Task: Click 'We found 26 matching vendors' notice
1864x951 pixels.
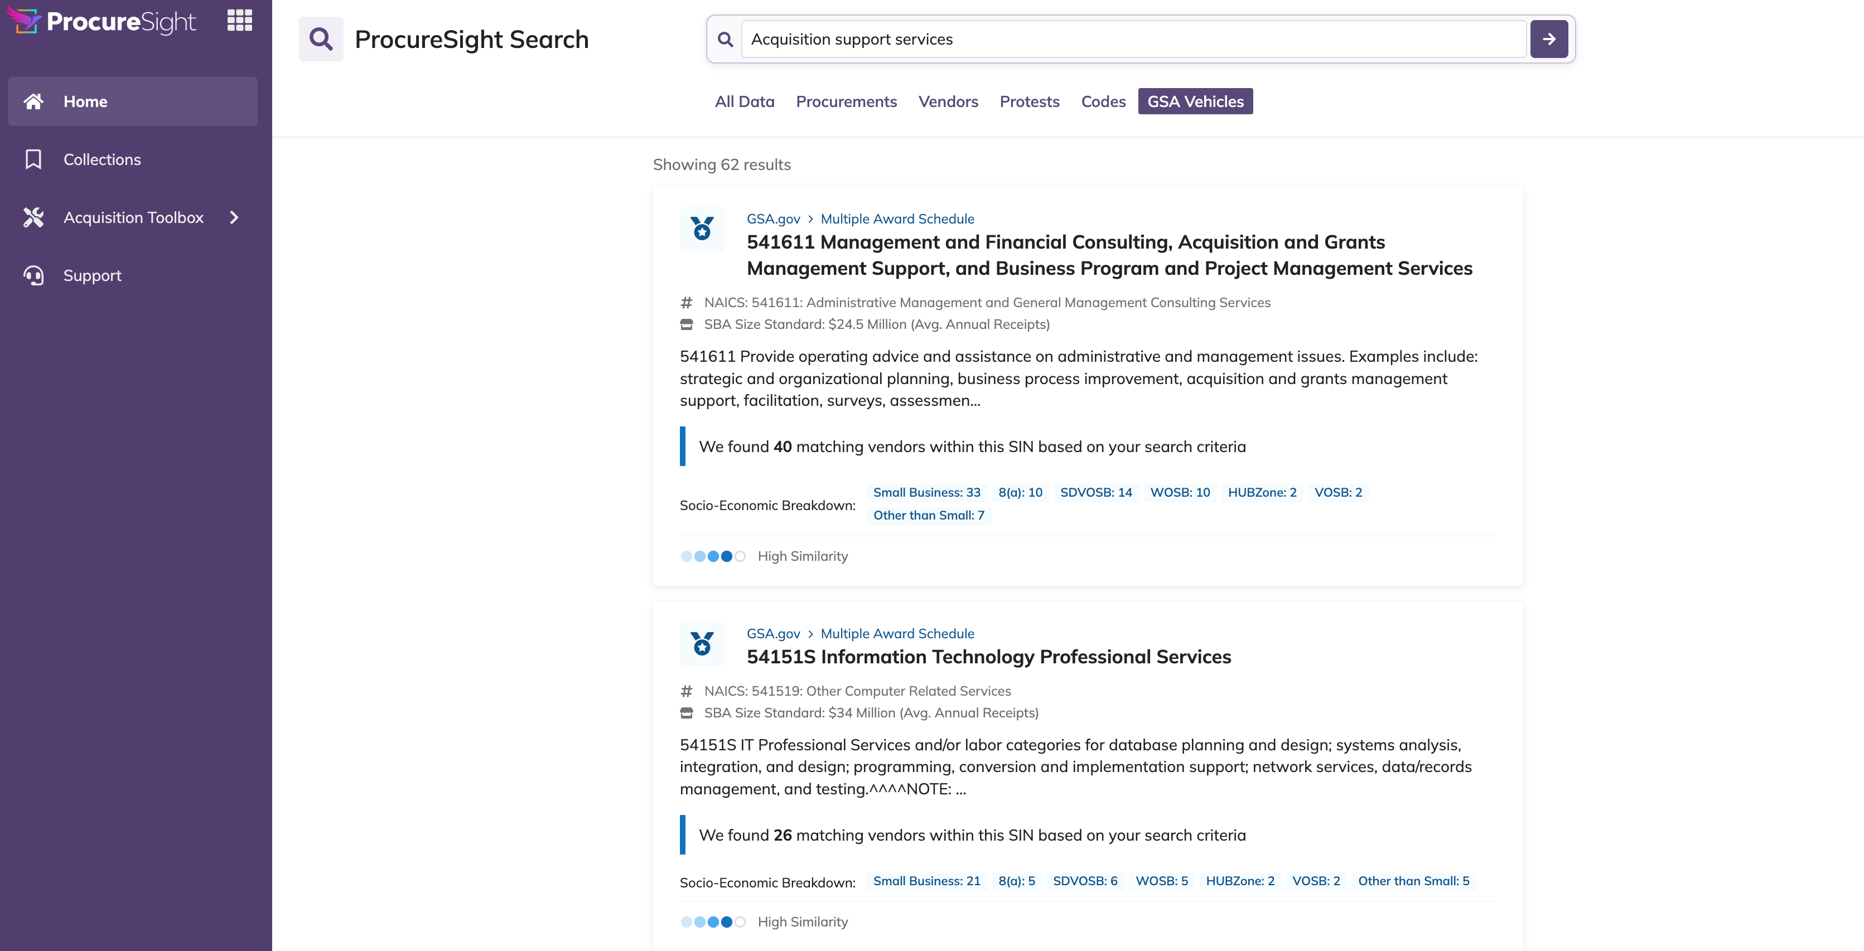Action: [972, 835]
